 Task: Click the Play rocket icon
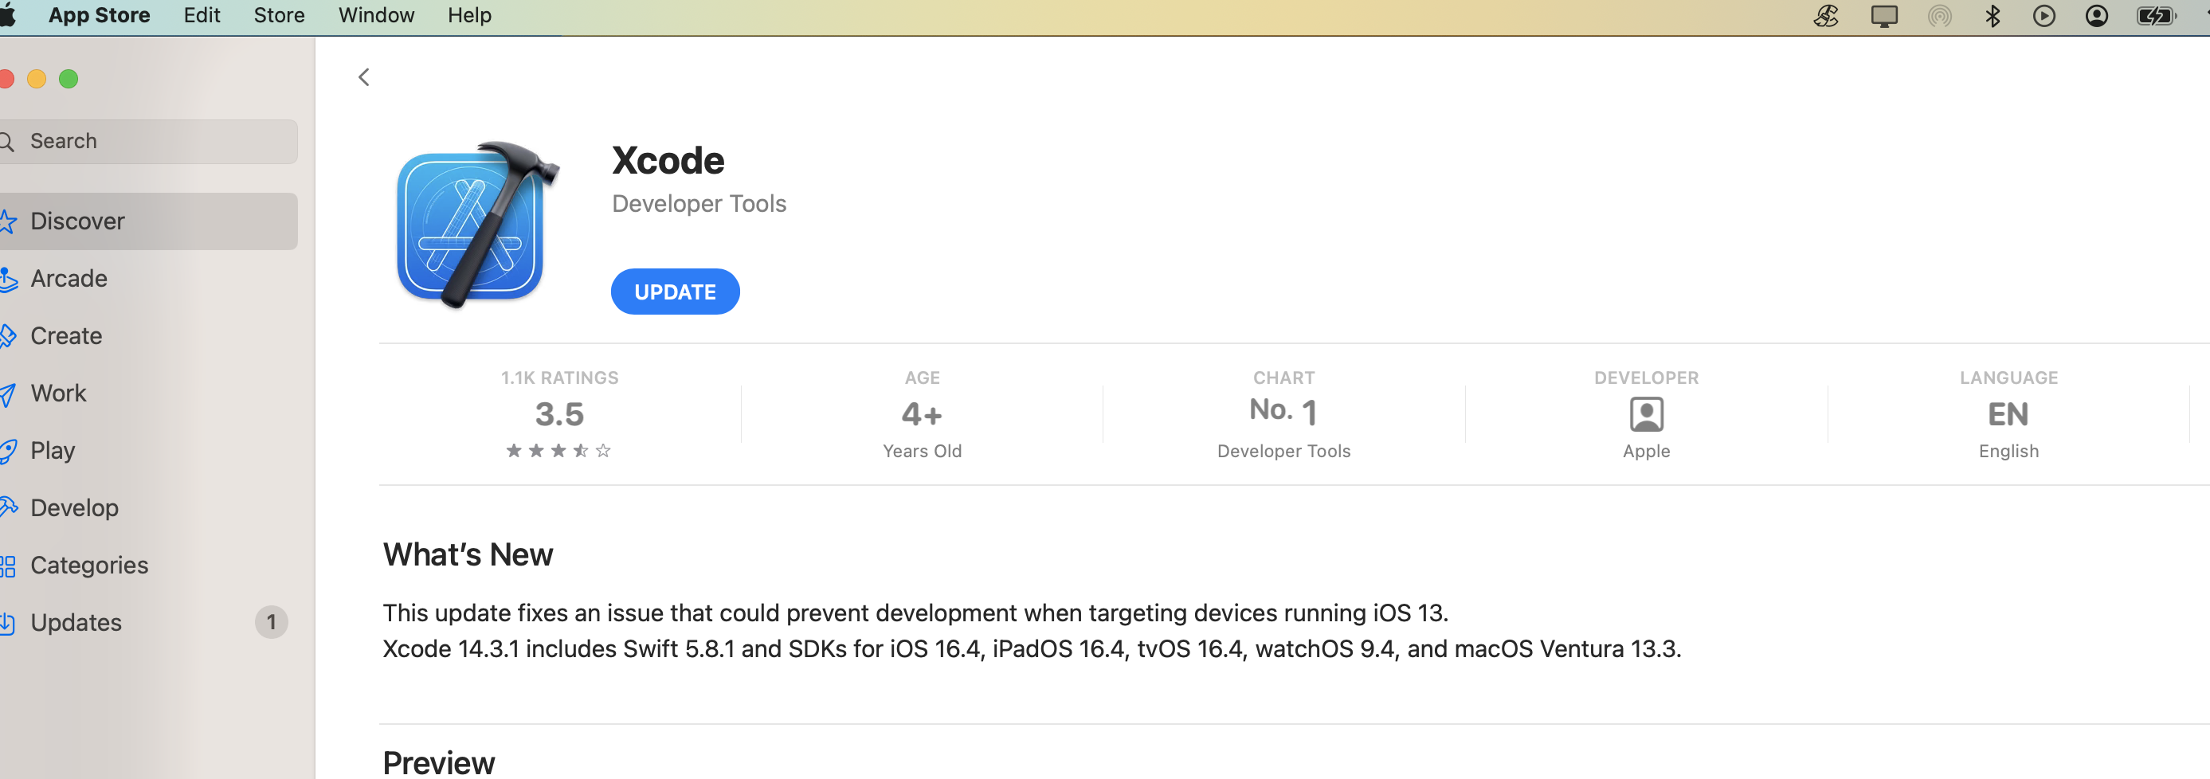coord(8,450)
